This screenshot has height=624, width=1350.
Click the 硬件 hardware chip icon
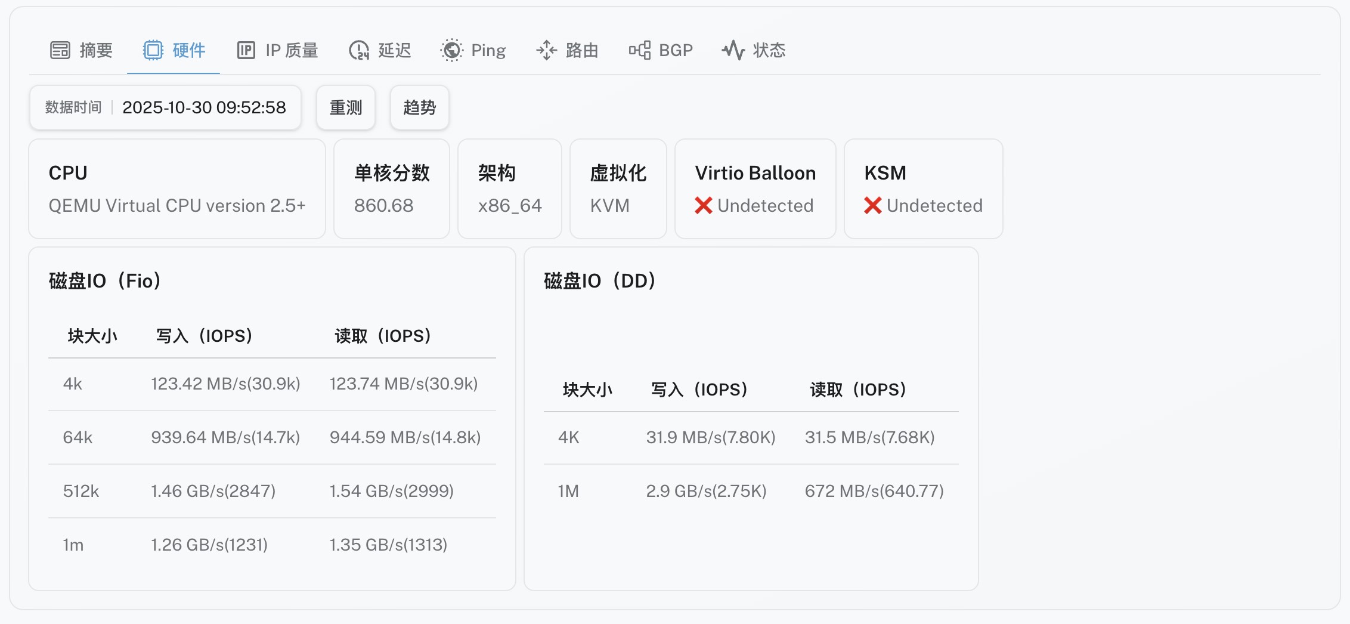click(x=153, y=50)
